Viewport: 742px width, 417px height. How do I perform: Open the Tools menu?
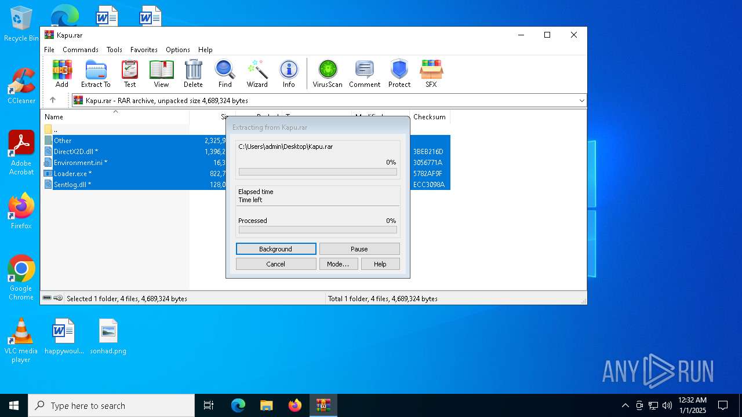114,50
